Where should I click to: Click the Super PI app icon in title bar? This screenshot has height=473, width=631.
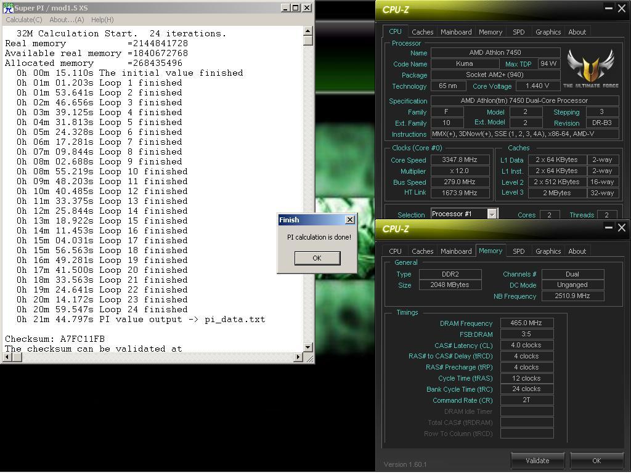8,7
